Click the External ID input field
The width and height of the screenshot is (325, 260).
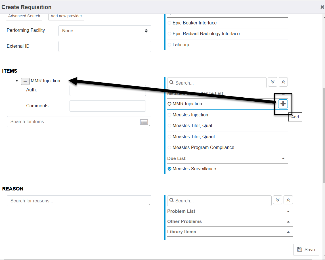(x=105, y=47)
